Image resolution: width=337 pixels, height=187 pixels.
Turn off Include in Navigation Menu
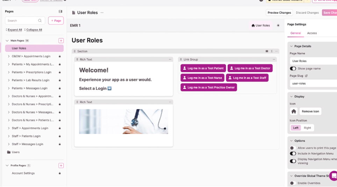pyautogui.click(x=293, y=154)
